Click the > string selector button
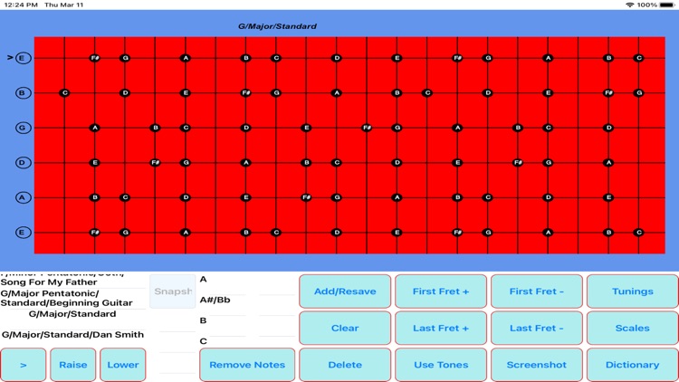 pos(24,365)
